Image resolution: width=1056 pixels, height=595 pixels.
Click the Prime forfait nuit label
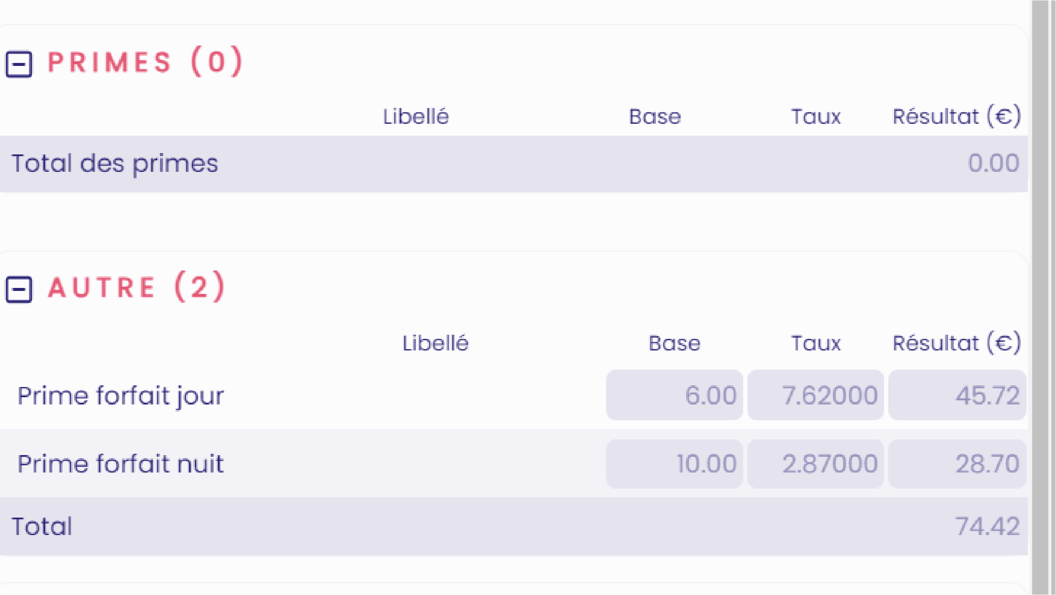pyautogui.click(x=120, y=464)
